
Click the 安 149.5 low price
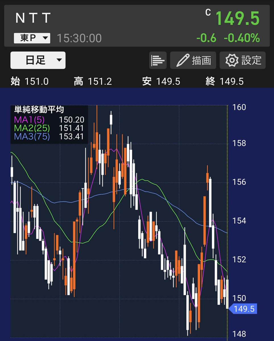161,82
